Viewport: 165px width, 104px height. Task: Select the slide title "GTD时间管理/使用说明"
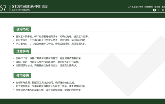[x=30, y=7]
